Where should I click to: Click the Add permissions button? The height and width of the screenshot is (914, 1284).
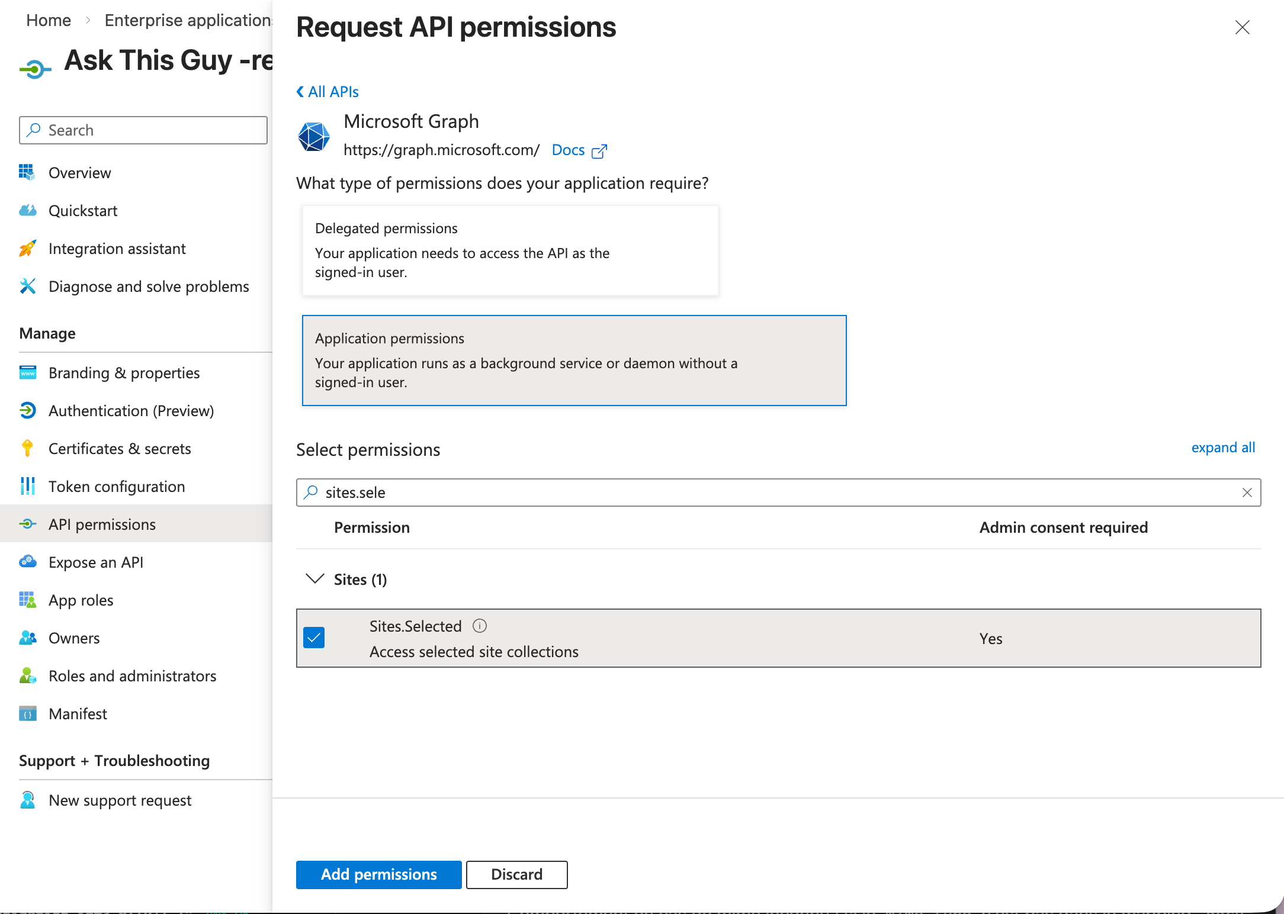[378, 874]
